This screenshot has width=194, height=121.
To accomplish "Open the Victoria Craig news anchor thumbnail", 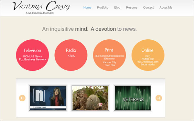I will 48,98.
